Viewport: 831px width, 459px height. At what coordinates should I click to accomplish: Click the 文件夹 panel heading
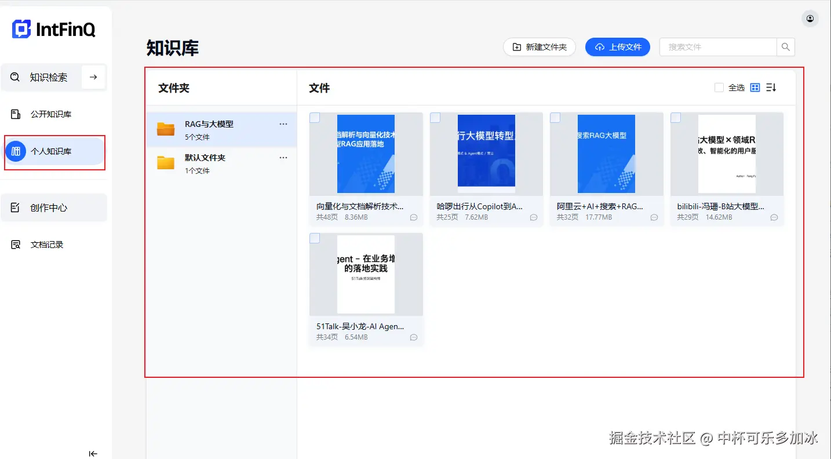click(x=174, y=88)
